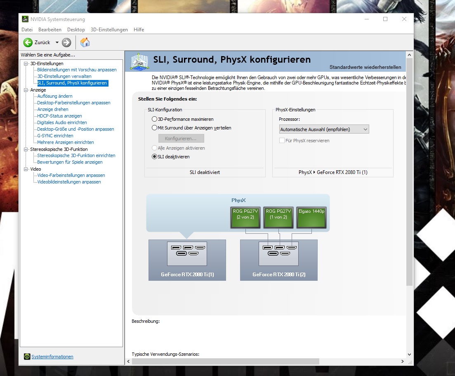Screen dimensions: 455x376
Task: Click the scroll right arrow
Action: [x=403, y=361]
